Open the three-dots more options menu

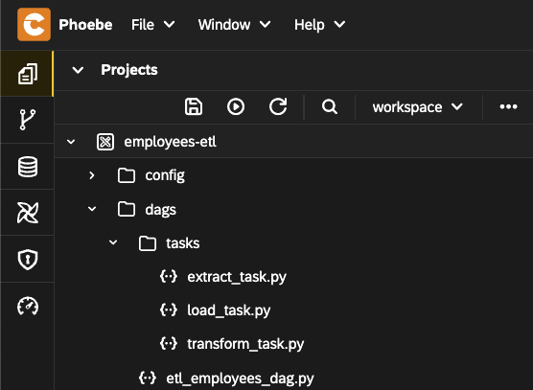(x=508, y=106)
